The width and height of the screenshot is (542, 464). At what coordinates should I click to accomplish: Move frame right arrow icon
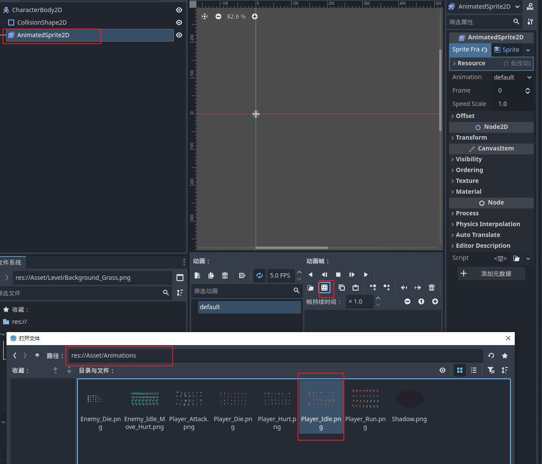pos(418,288)
